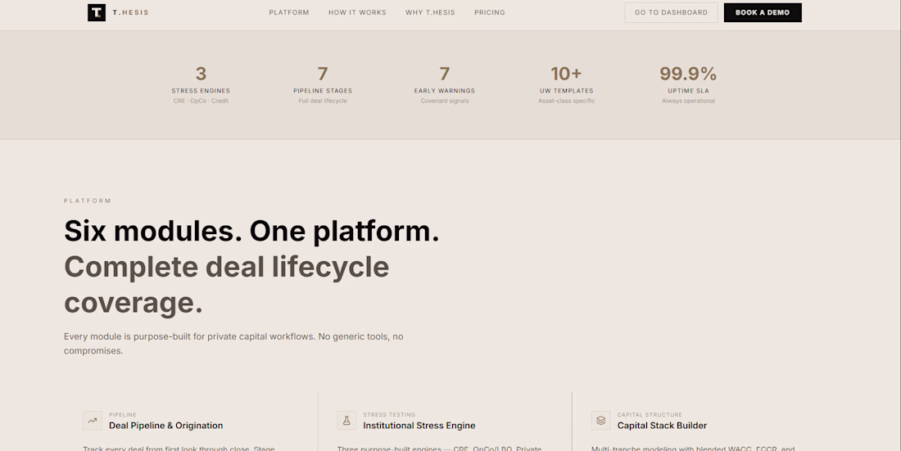Select the Capital Stack Builder title

(x=662, y=426)
